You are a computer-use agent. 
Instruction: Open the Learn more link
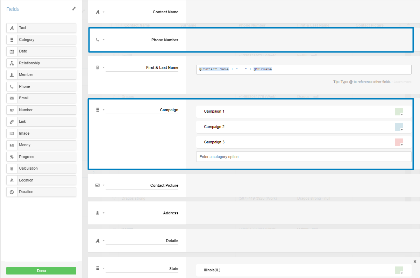[x=402, y=82]
